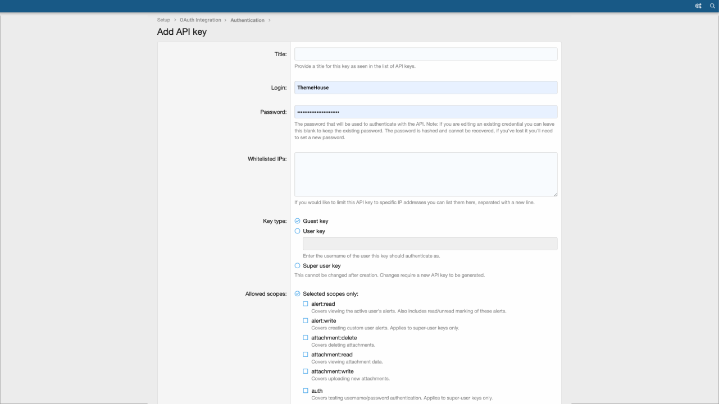Select the 'Selected scopes only' radio
The height and width of the screenshot is (404, 719).
(x=298, y=294)
